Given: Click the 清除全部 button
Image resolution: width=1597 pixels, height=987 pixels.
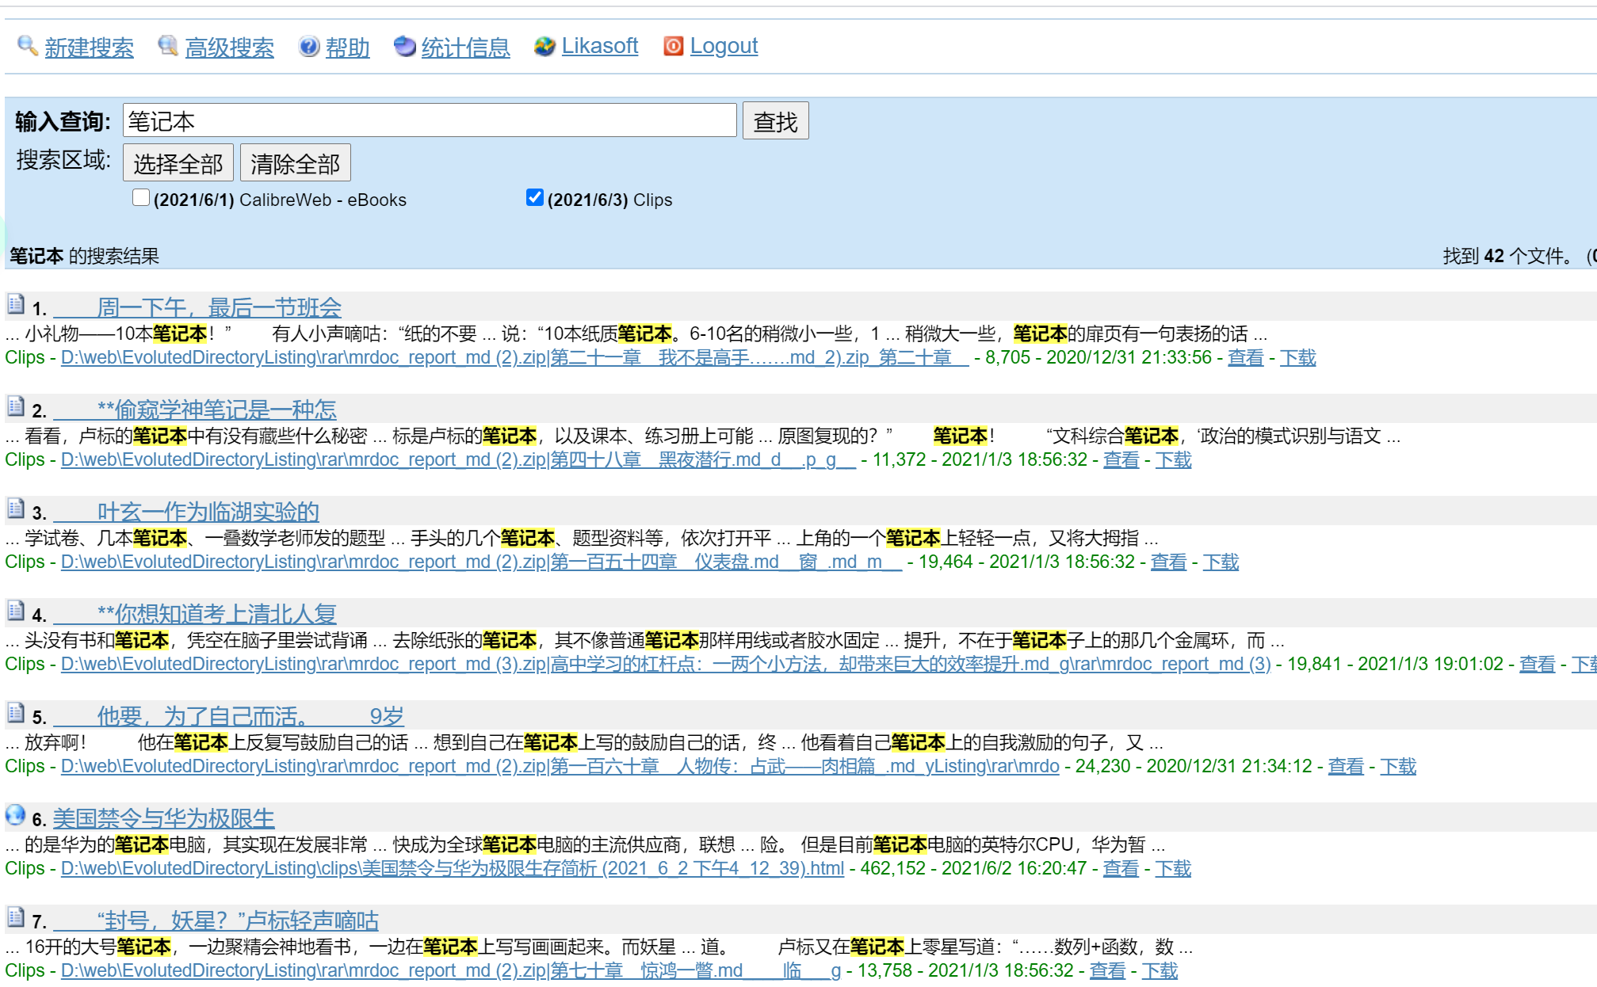Looking at the screenshot, I should [295, 163].
